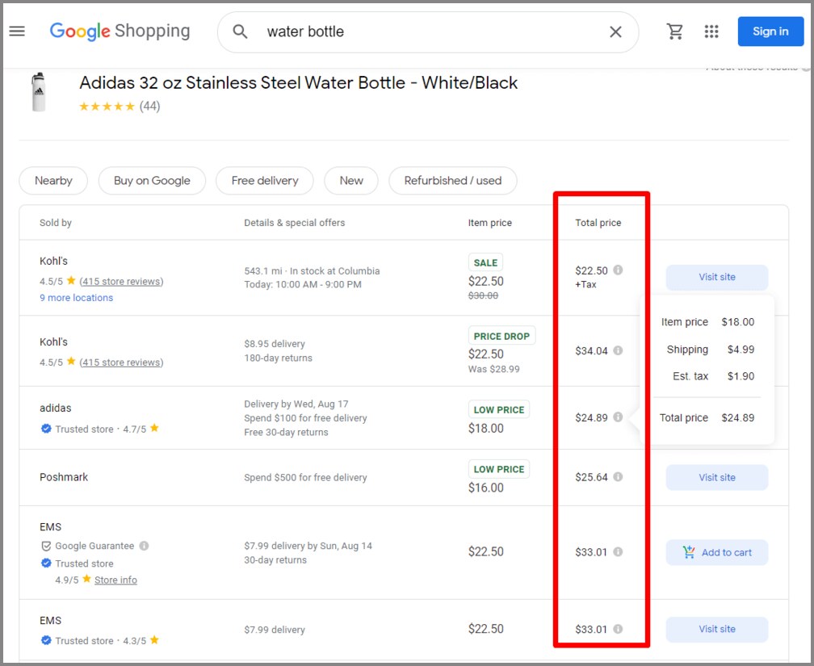Click the Sign in button

770,31
